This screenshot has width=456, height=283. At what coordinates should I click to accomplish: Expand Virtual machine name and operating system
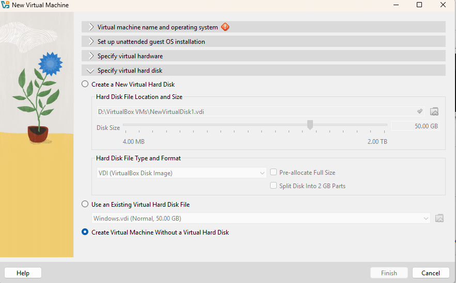pyautogui.click(x=263, y=27)
